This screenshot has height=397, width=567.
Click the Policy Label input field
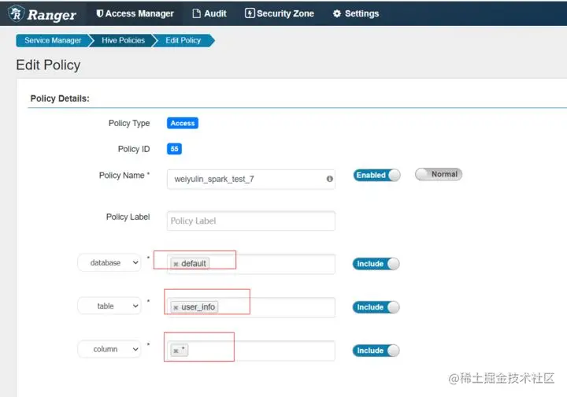[251, 221]
